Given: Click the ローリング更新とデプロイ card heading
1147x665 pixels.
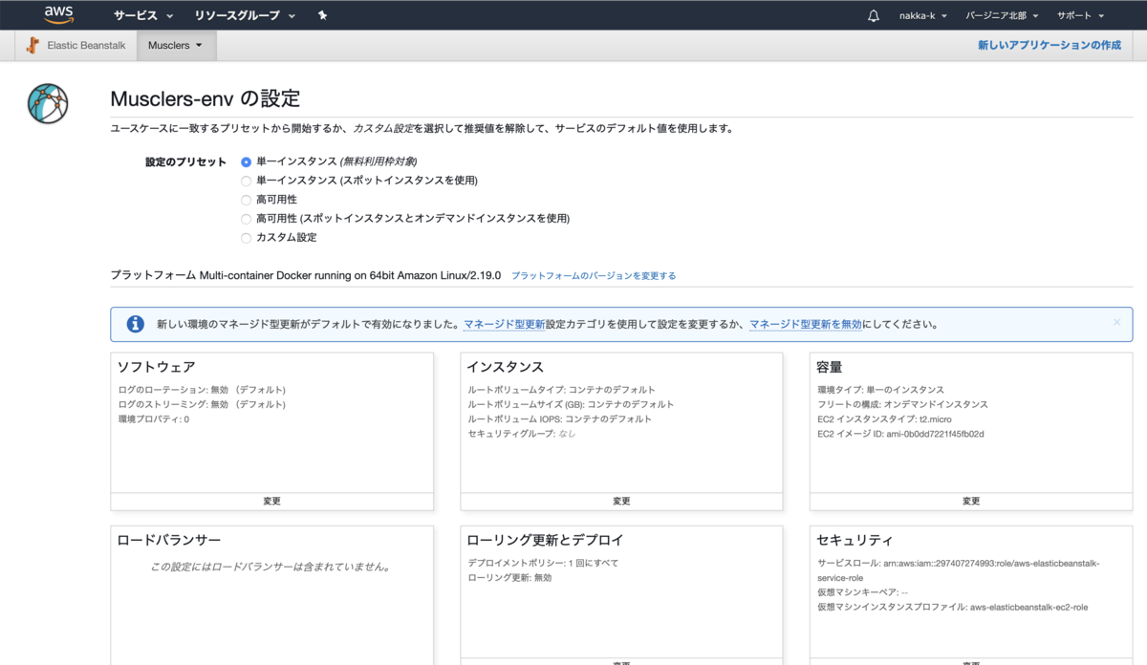Looking at the screenshot, I should (545, 541).
